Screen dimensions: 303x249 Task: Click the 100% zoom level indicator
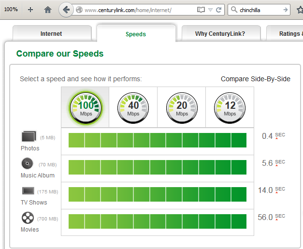[x=11, y=9]
